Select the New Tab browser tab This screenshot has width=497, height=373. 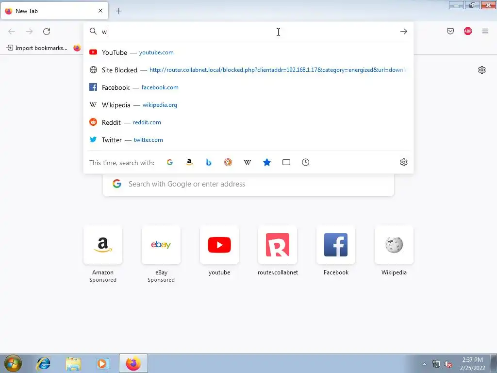[54, 11]
